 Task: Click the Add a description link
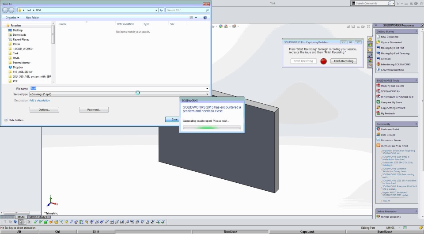tap(39, 100)
